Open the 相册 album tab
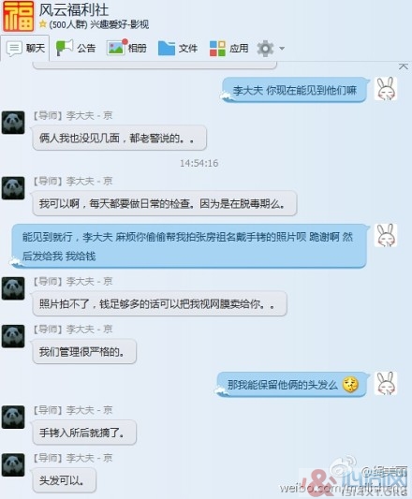 pyautogui.click(x=126, y=49)
